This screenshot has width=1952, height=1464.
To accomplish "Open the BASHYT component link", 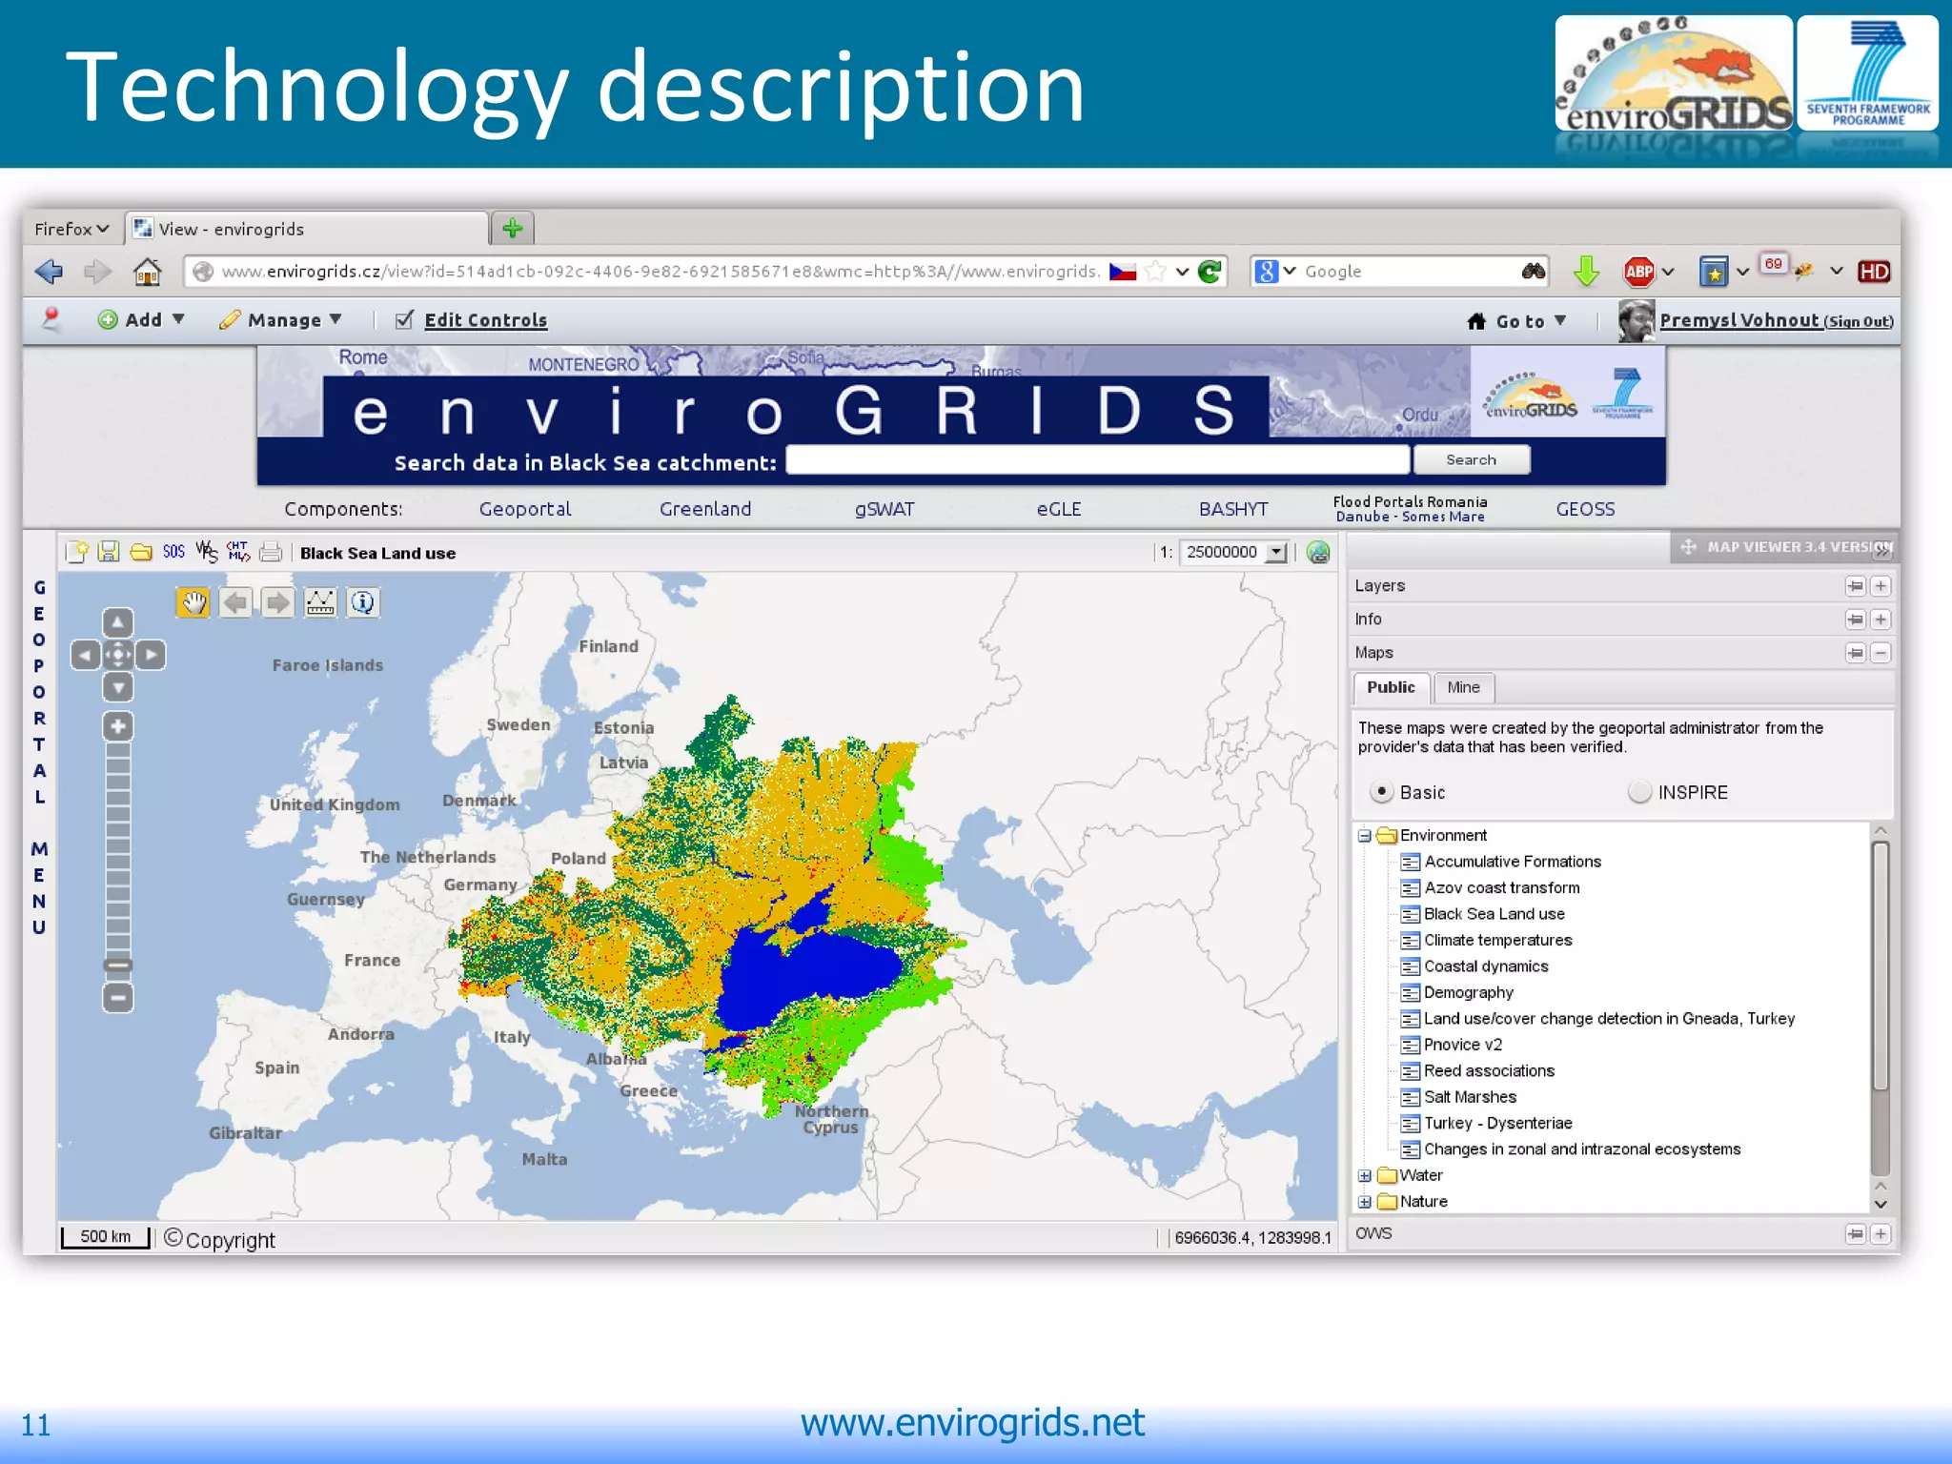I will (x=1233, y=509).
